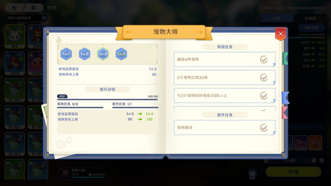Image resolution: width=331 pixels, height=186 pixels.
Task: Switch to the 升级 tab in background
Action: [276, 18]
